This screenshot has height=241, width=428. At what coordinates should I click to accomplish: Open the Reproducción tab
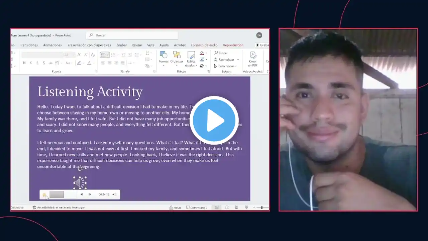pyautogui.click(x=233, y=45)
